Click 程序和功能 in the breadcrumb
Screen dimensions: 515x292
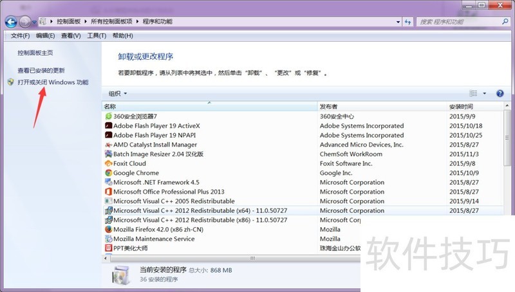point(157,22)
